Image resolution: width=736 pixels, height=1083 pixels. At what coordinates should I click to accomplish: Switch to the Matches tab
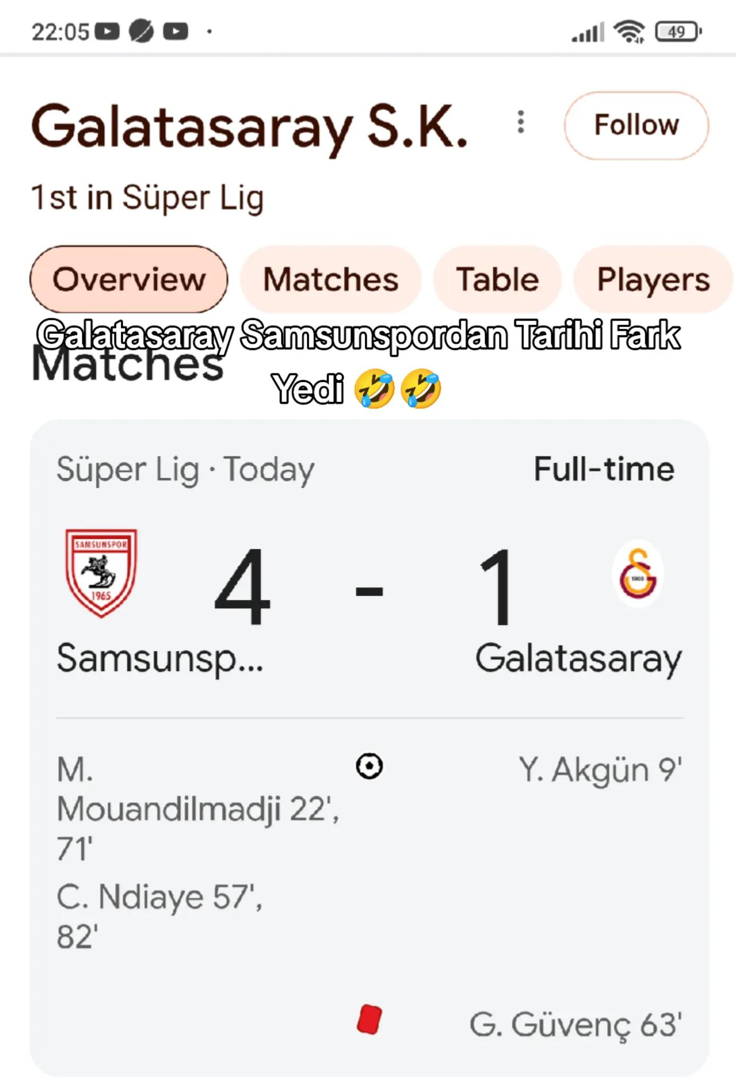(x=331, y=279)
